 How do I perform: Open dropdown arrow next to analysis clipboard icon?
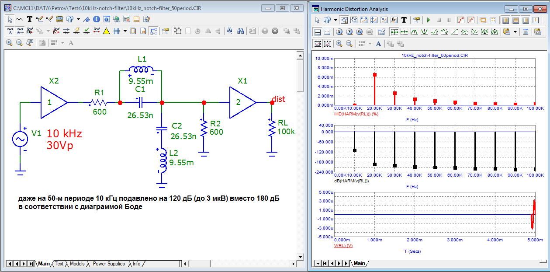coord(515,32)
